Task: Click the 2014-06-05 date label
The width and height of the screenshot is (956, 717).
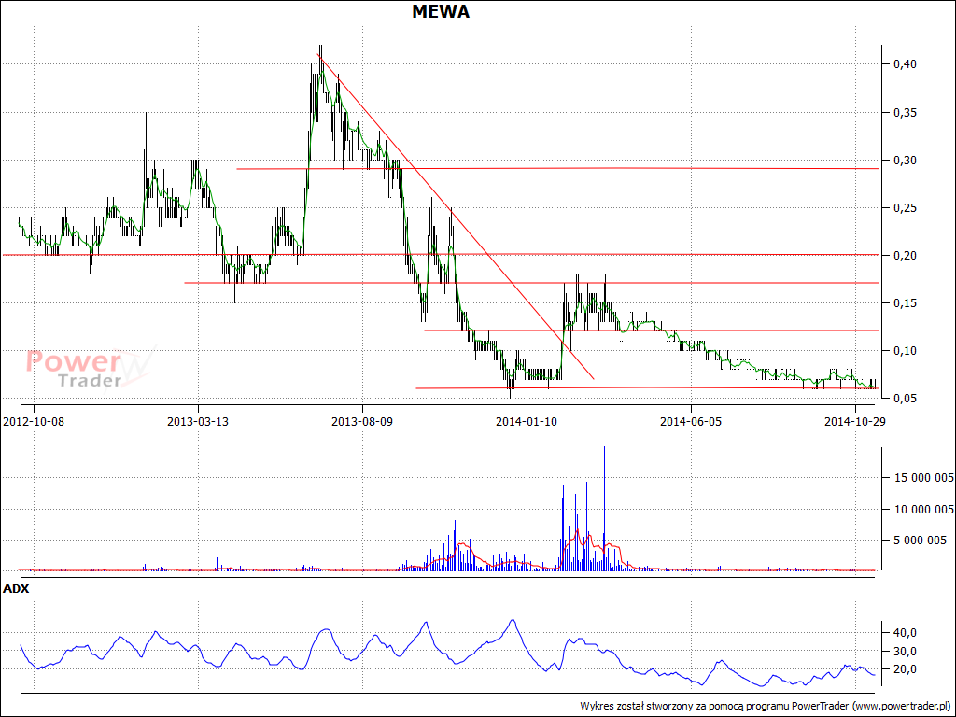Action: point(692,421)
